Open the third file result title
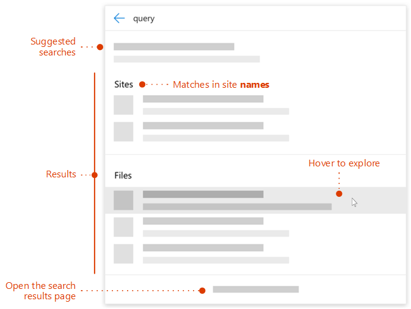Image resolution: width=411 pixels, height=309 pixels. click(203, 247)
